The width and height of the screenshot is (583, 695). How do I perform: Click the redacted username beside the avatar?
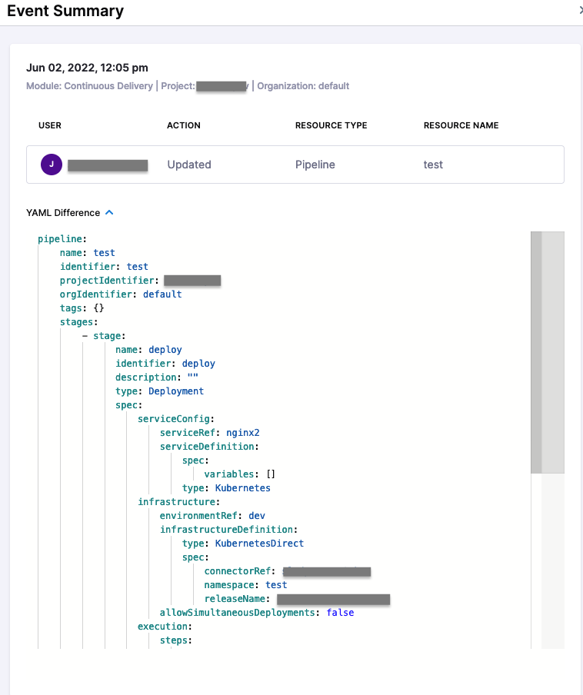coord(107,165)
